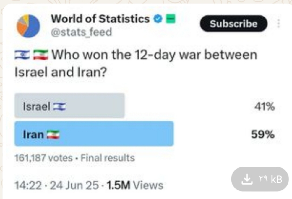292x199 pixels.
Task: Subscribe to World of Statistics
Action: click(x=233, y=24)
